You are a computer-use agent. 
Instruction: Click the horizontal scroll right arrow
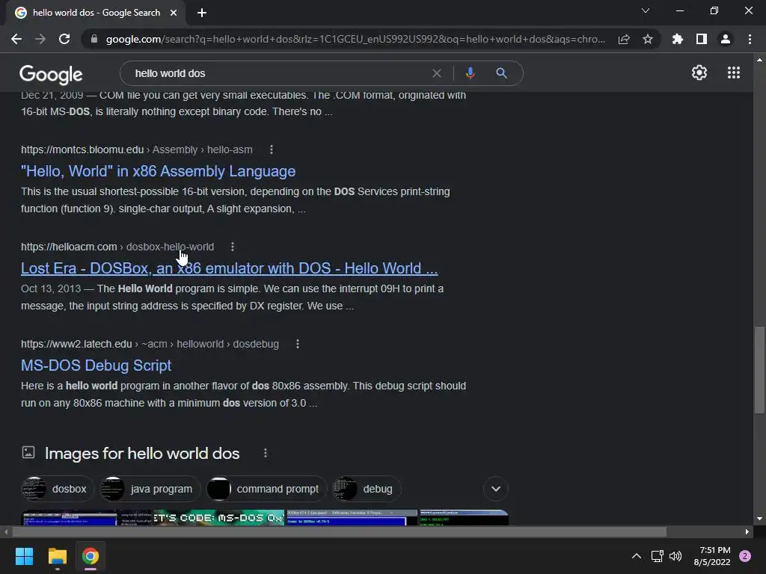(747, 531)
